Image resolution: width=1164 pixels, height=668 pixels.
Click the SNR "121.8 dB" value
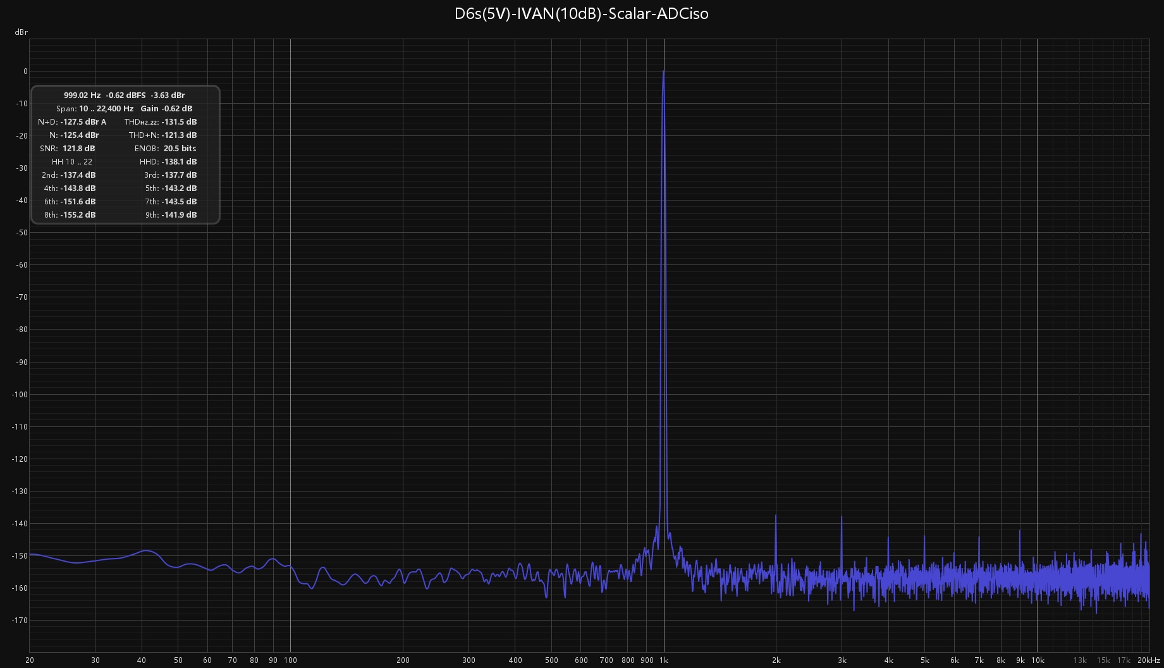tap(78, 148)
